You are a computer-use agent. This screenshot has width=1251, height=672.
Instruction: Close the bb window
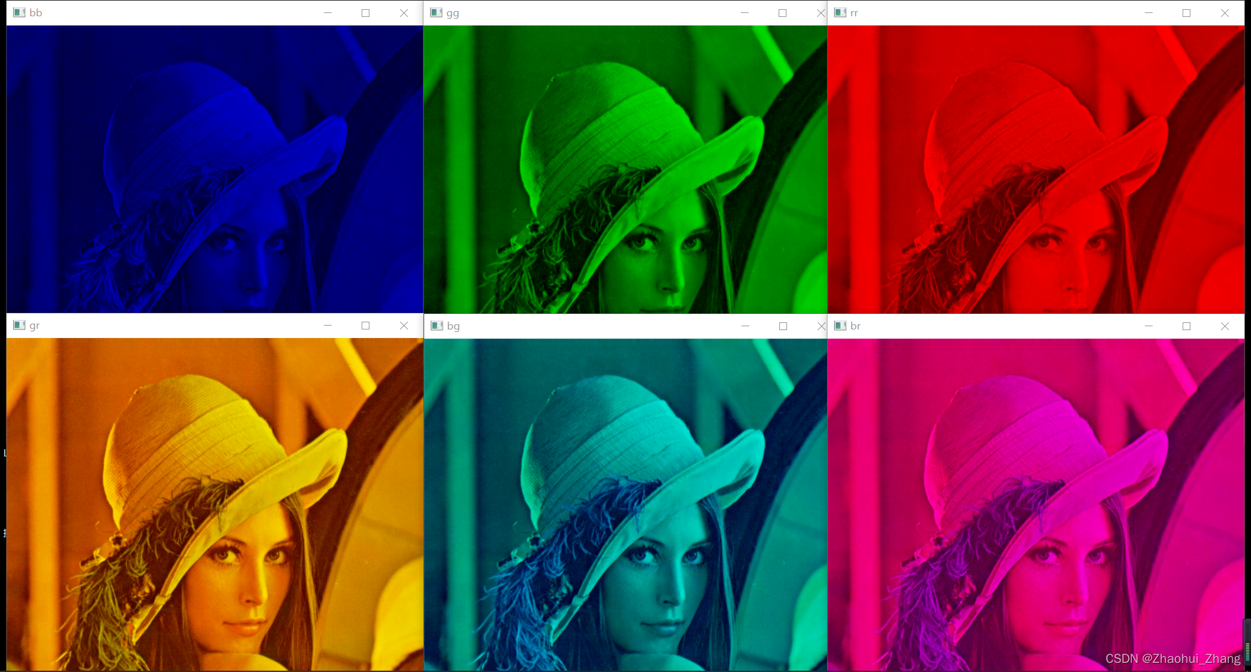[x=404, y=13]
